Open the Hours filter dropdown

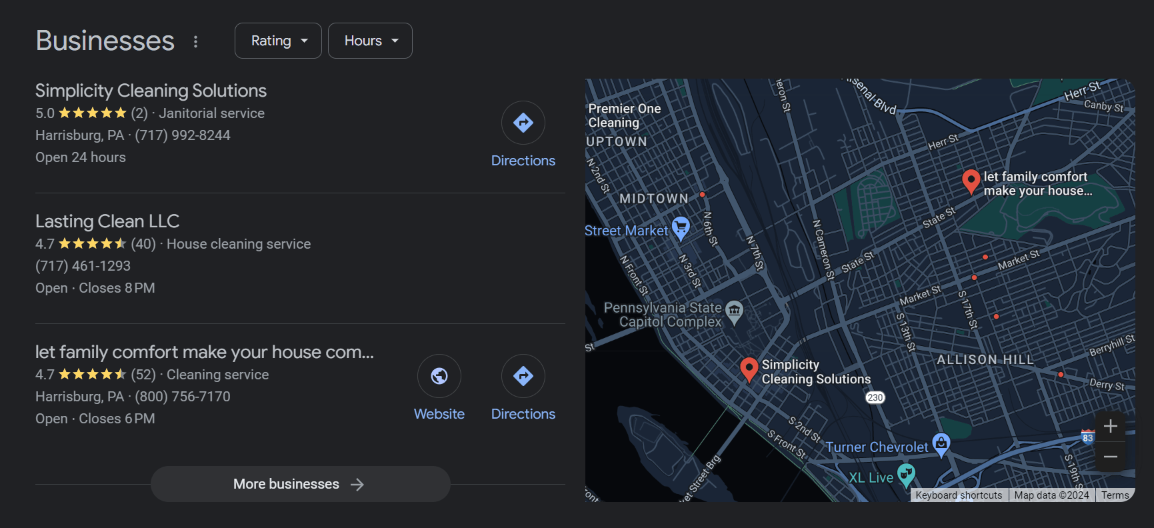tap(370, 41)
